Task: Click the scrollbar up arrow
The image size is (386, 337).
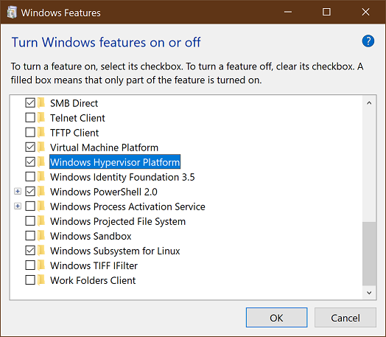Action: tap(369, 103)
